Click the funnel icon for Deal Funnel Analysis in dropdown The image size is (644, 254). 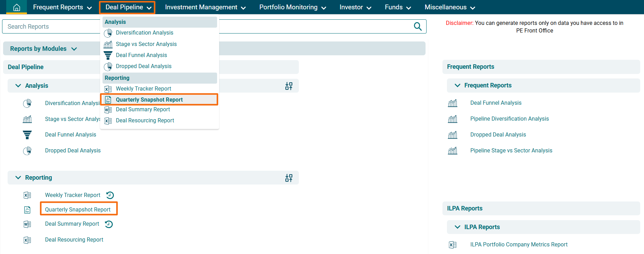(x=108, y=55)
